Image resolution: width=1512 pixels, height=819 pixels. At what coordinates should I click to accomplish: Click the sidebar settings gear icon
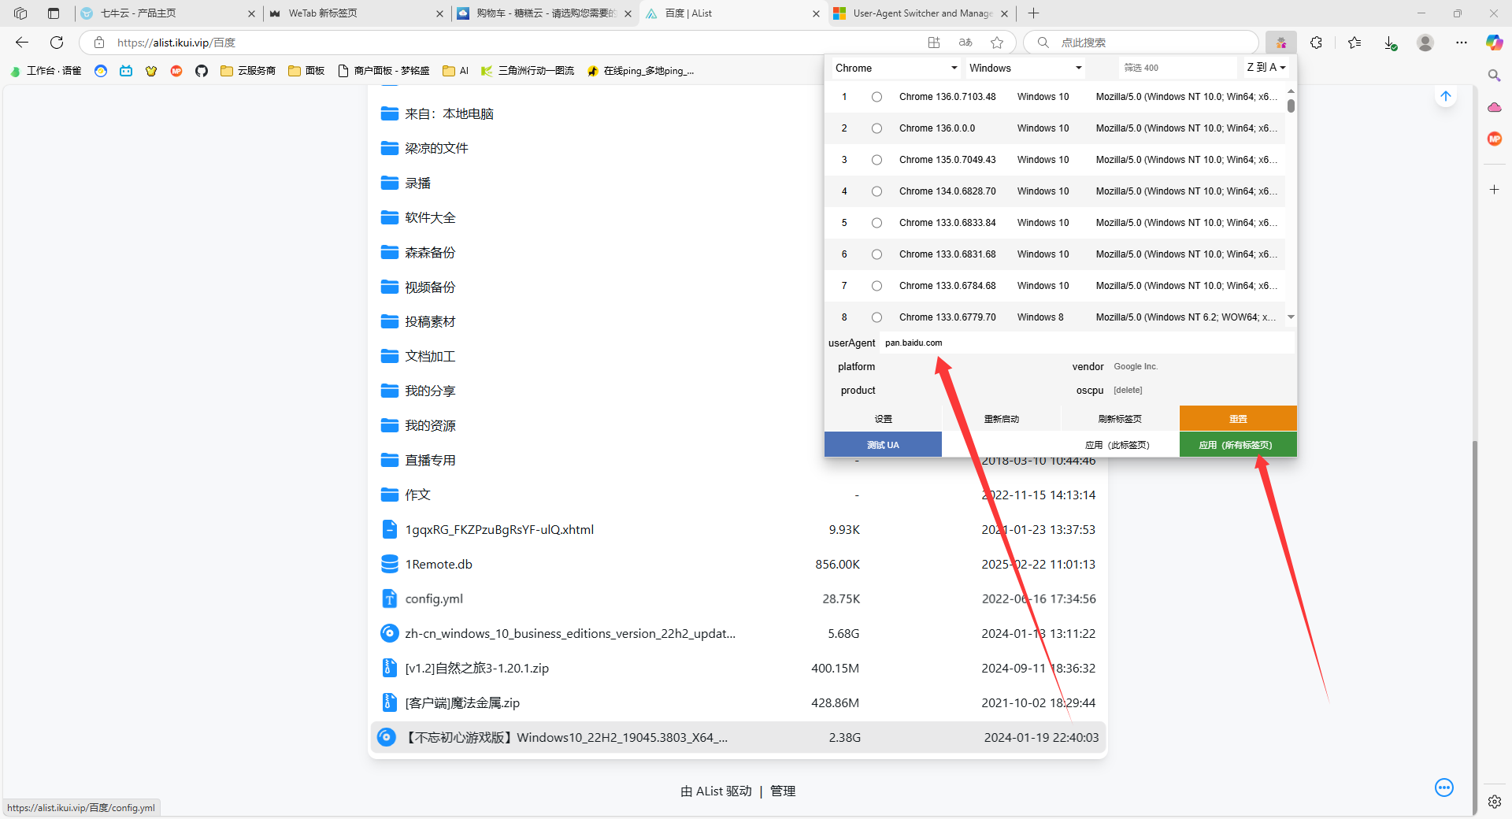(1494, 802)
